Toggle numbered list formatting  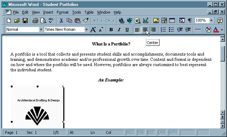163,30
